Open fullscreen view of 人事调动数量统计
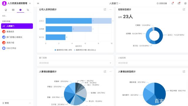 coord(105,72)
